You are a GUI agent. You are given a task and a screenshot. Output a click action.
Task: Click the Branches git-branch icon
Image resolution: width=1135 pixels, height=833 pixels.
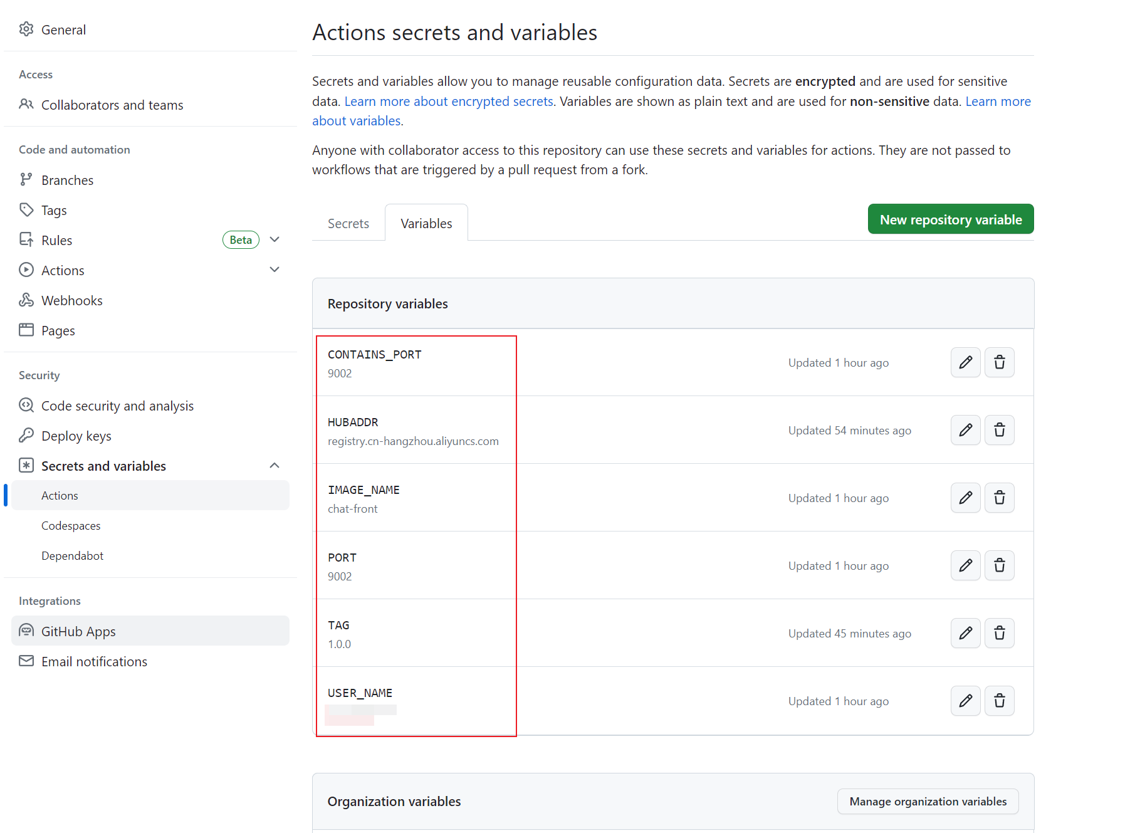[26, 179]
